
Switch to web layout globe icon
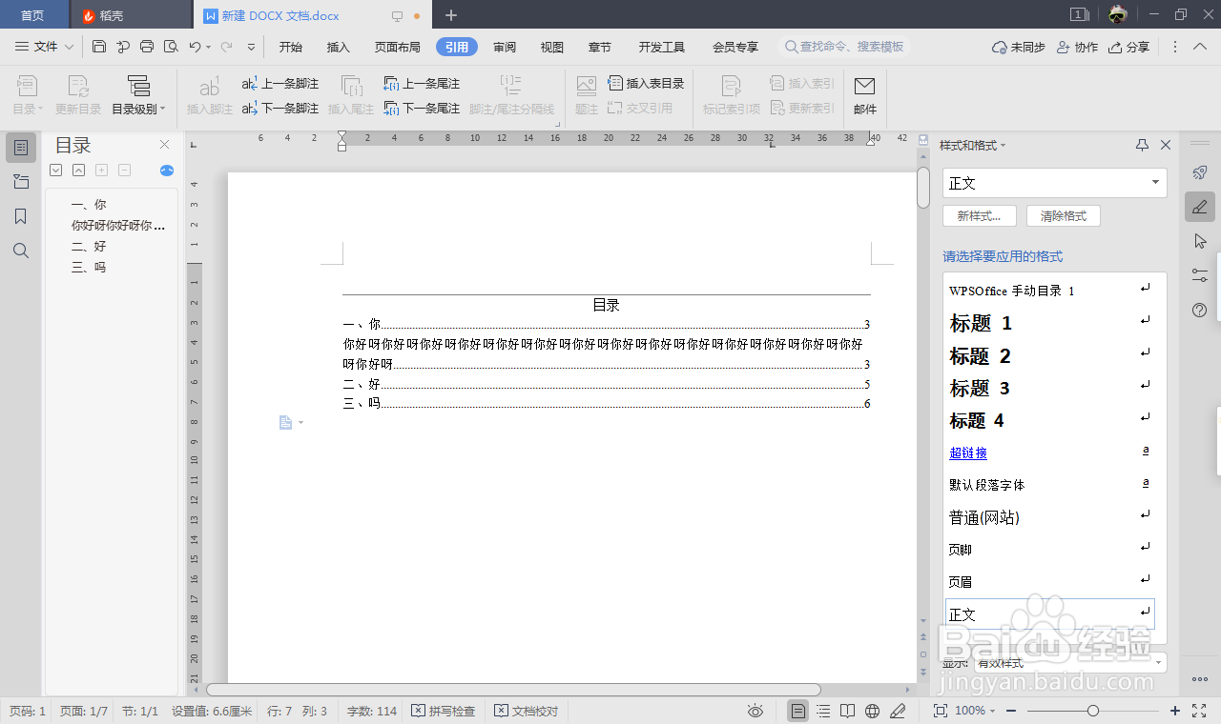[x=872, y=711]
